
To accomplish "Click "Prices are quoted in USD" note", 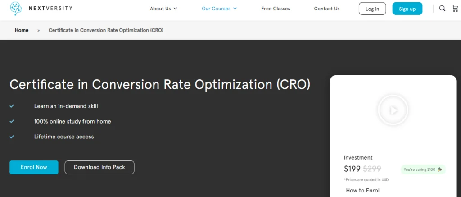I will 366,179.
